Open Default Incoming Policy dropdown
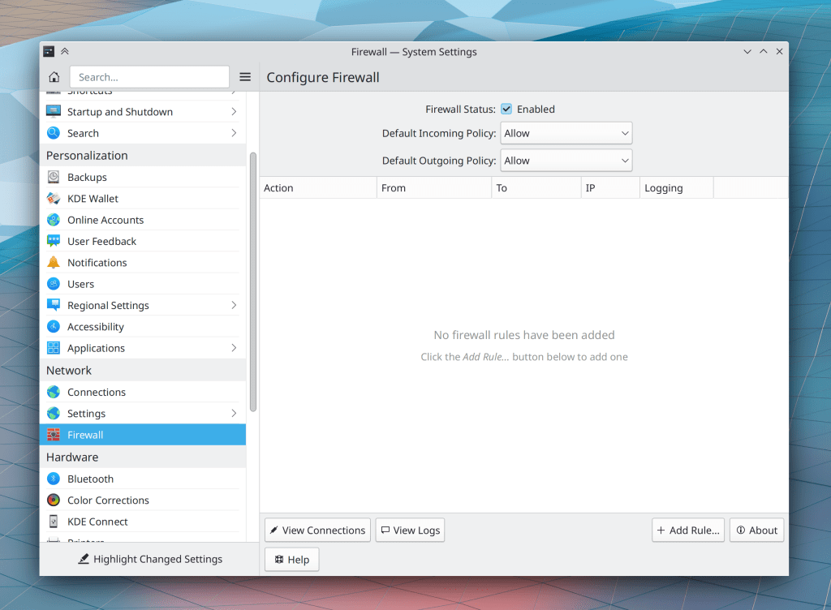This screenshot has height=610, width=831. click(x=566, y=134)
